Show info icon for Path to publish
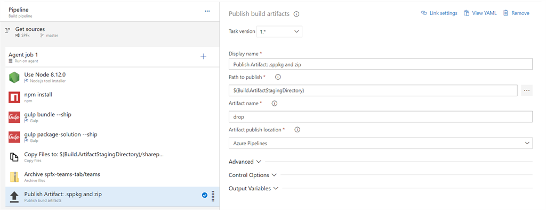This screenshot has width=546, height=210. [278, 77]
